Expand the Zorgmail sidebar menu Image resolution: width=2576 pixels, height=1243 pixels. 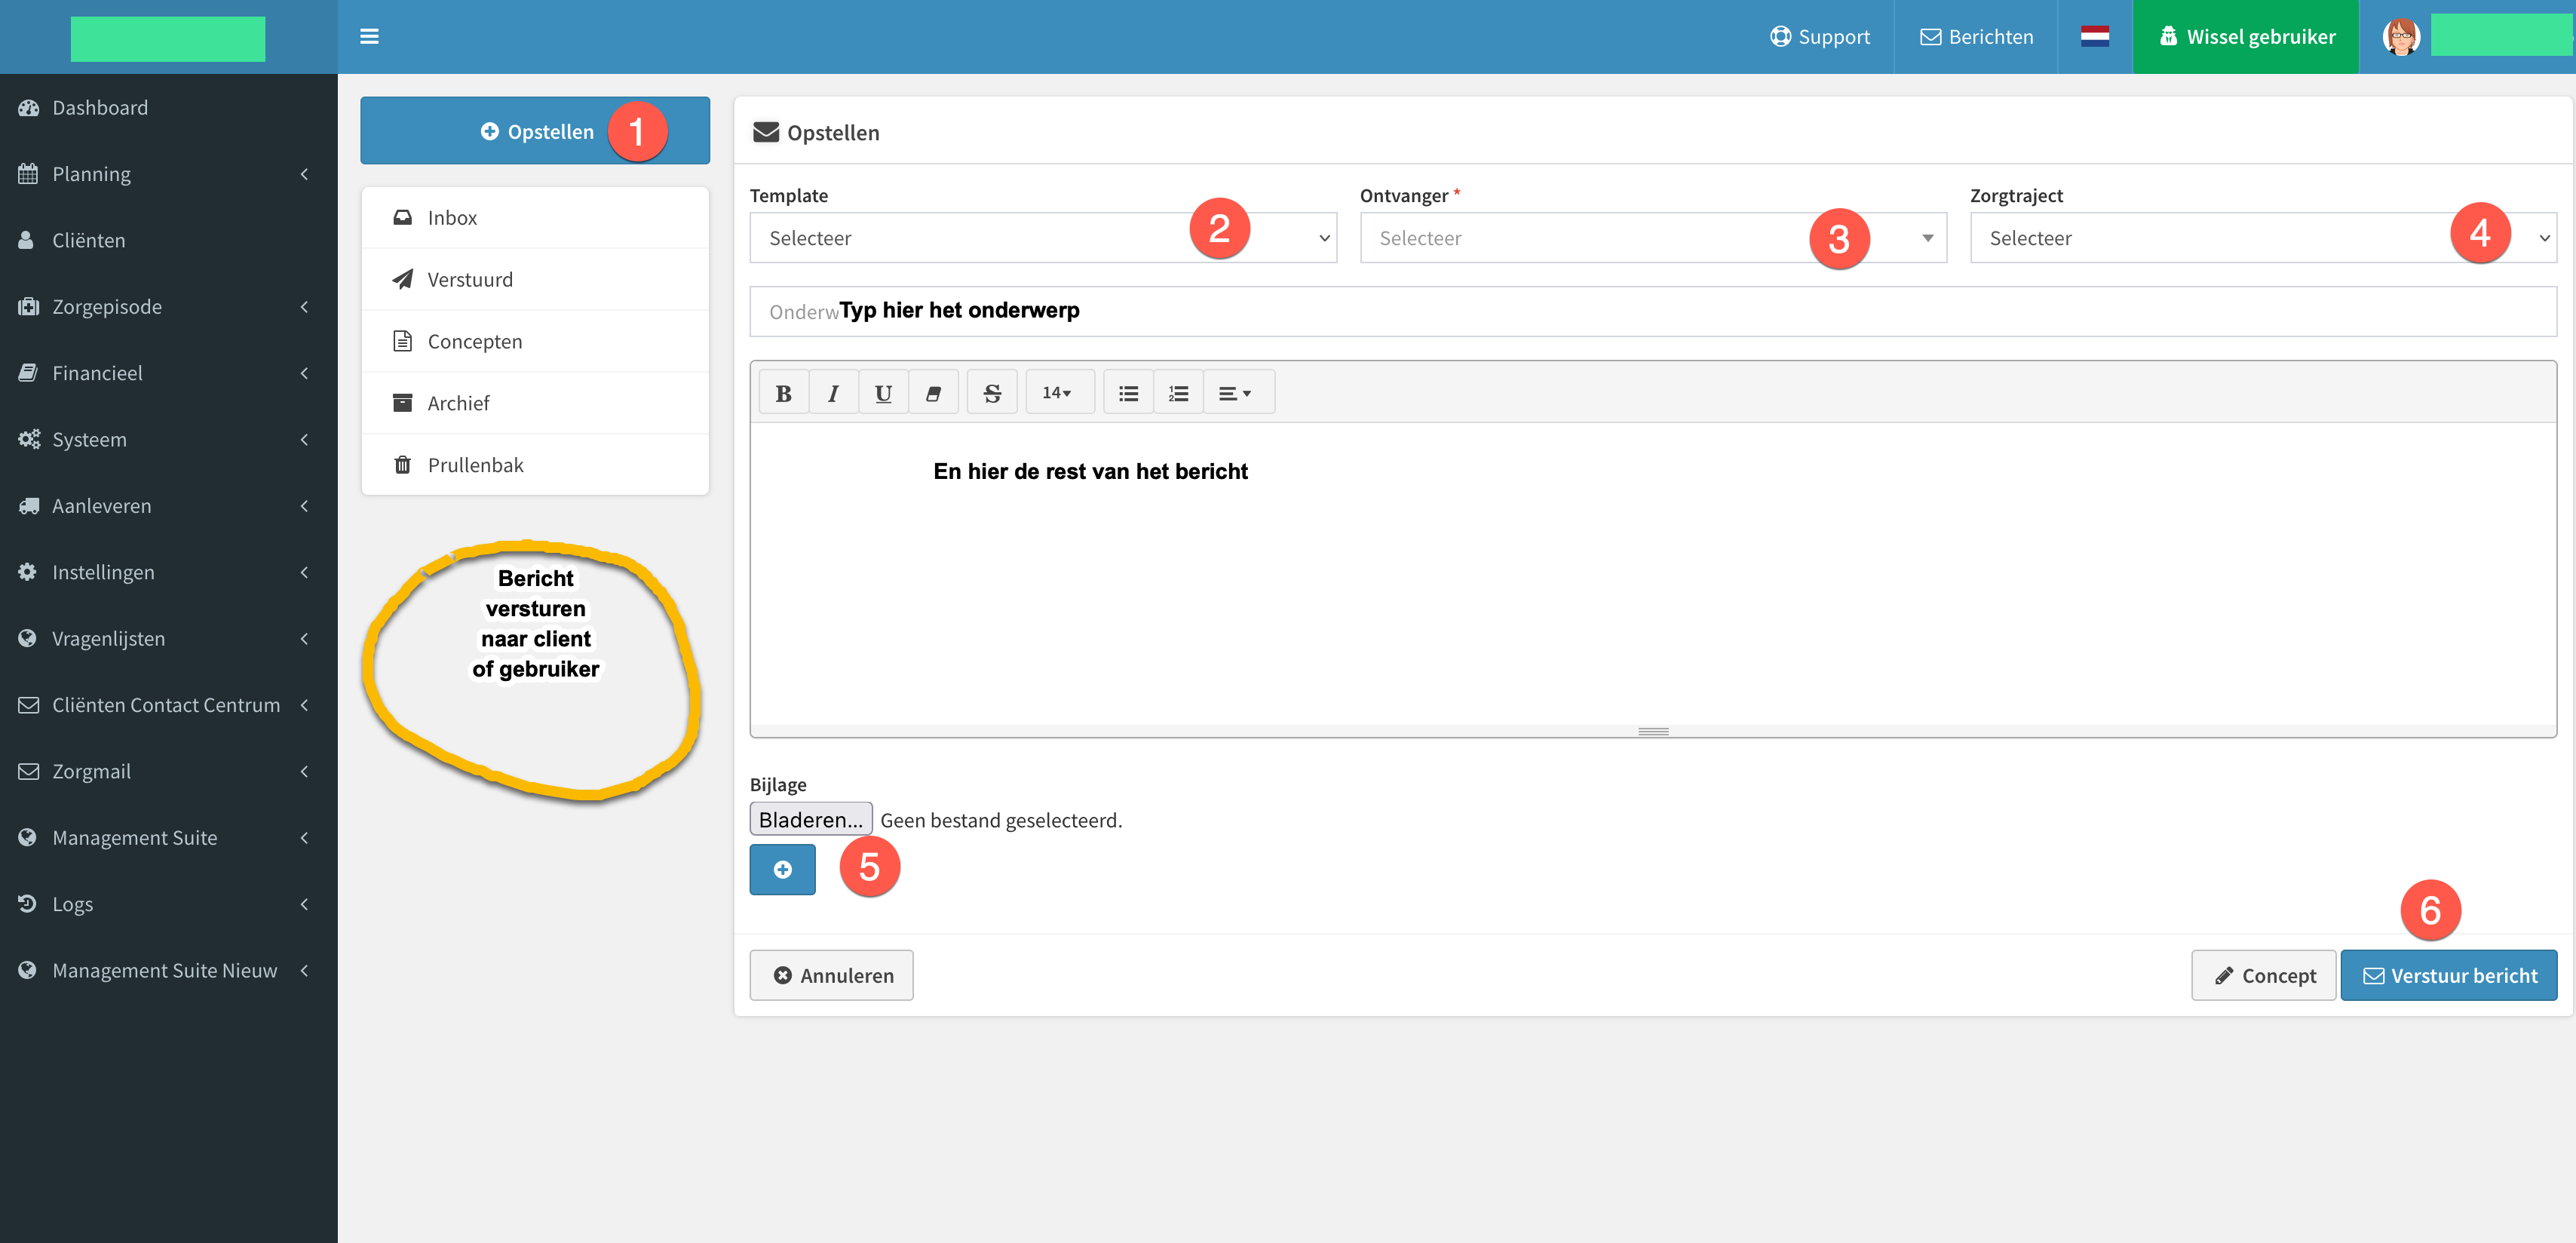(168, 771)
